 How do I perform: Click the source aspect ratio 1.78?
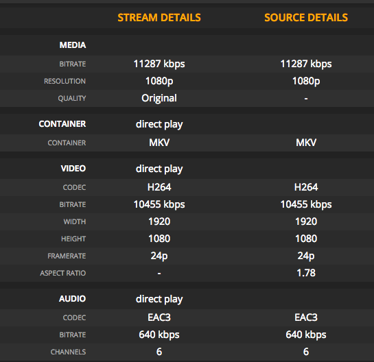(x=306, y=273)
